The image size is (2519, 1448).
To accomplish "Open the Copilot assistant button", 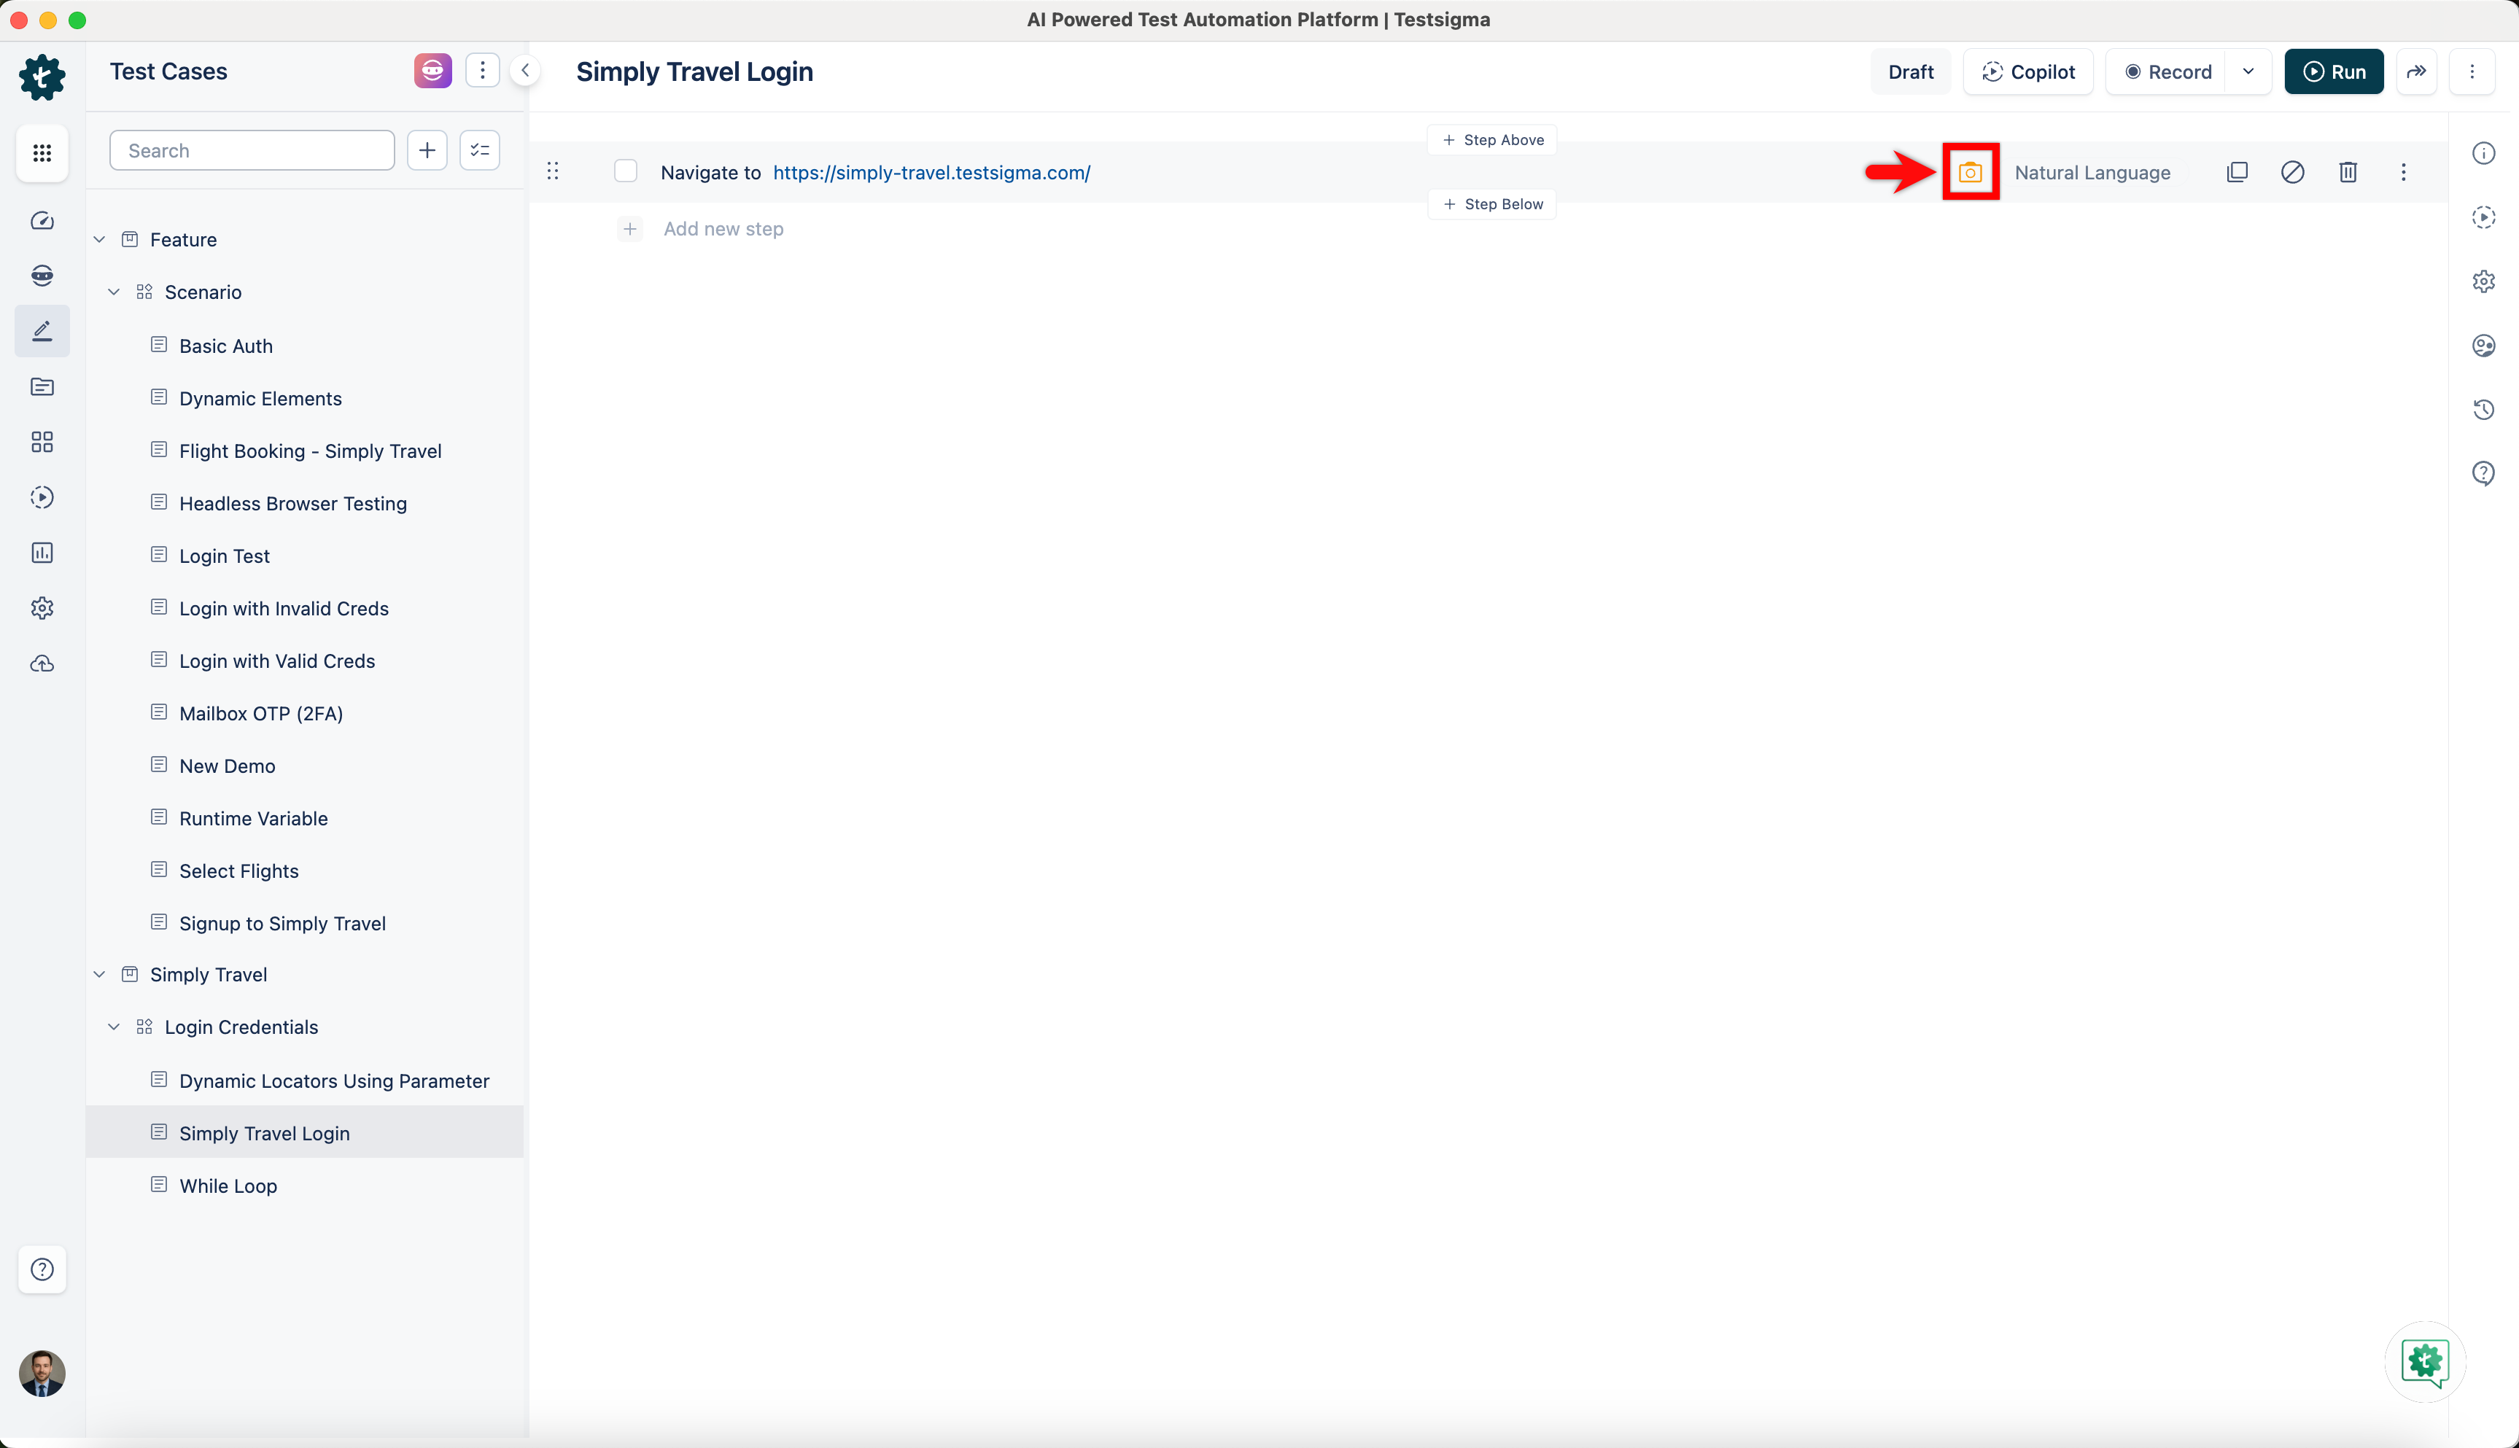I will (2027, 71).
